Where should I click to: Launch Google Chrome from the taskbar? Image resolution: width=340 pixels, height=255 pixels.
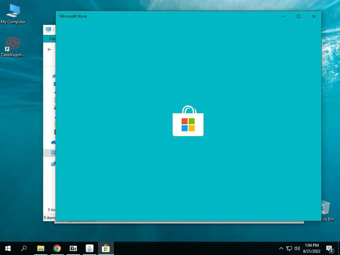tap(57, 248)
